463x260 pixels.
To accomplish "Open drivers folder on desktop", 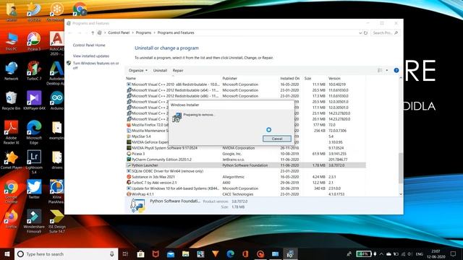I will [x=56, y=160].
